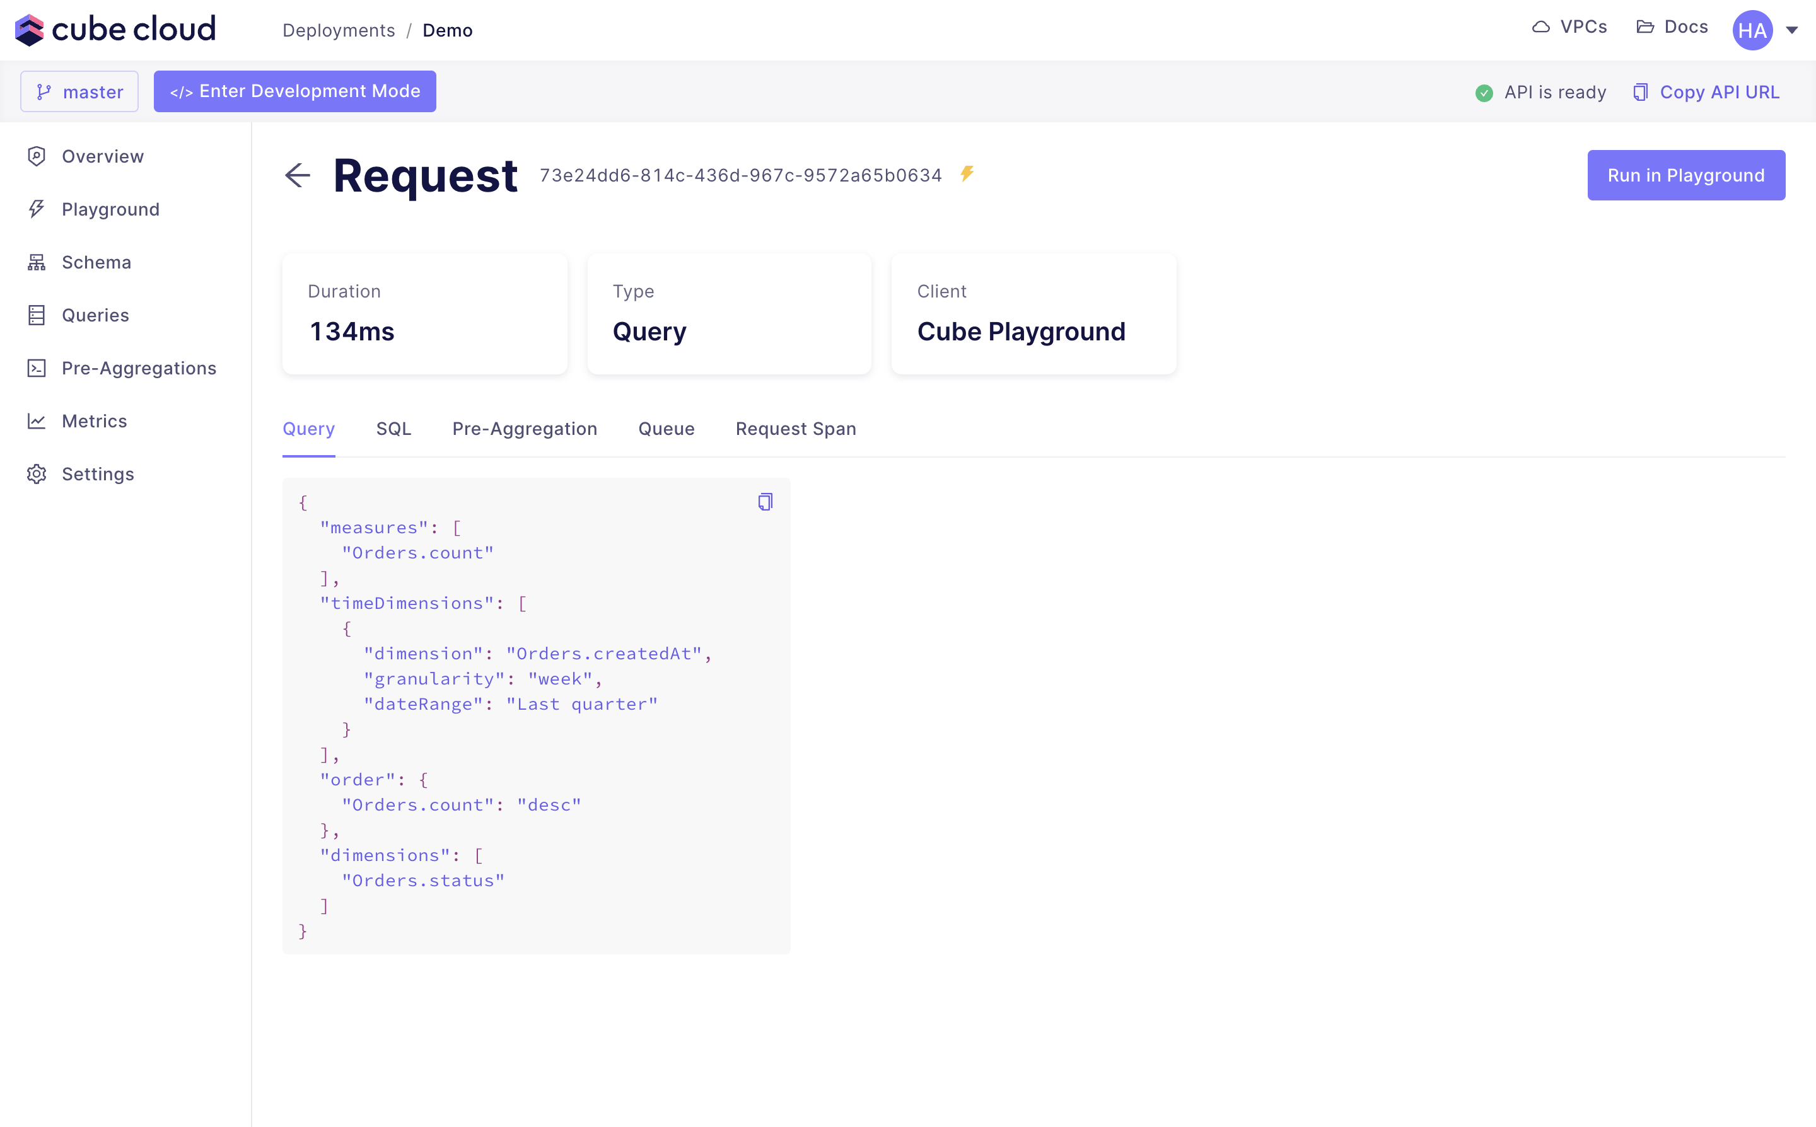
Task: Copy the query JSON with the copy icon
Action: pyautogui.click(x=765, y=501)
